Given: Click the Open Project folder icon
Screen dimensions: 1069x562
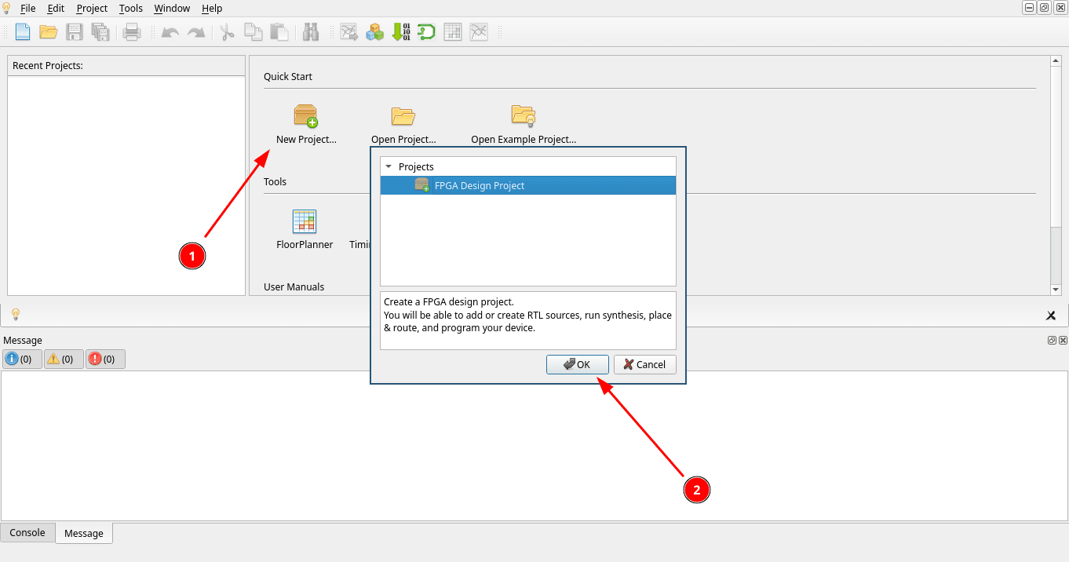Looking at the screenshot, I should pyautogui.click(x=403, y=116).
